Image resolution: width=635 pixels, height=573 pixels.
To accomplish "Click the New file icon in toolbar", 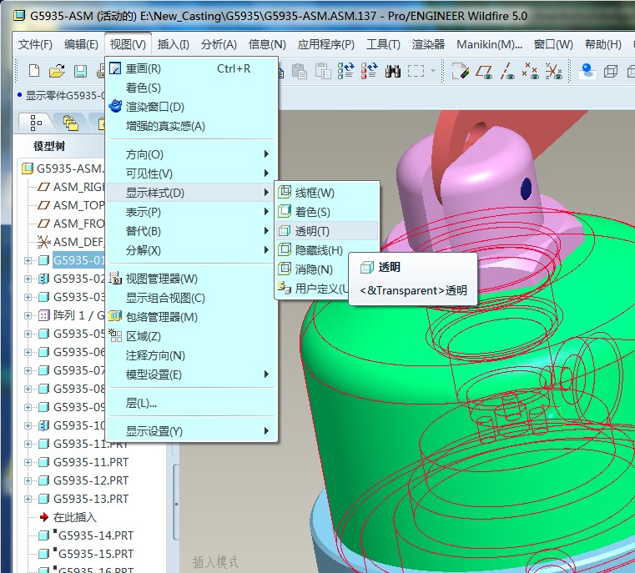I will [34, 71].
